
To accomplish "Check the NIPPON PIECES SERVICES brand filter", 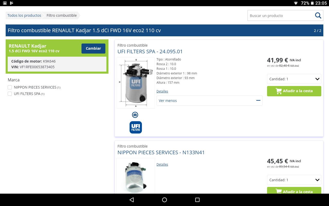I will coord(10,87).
